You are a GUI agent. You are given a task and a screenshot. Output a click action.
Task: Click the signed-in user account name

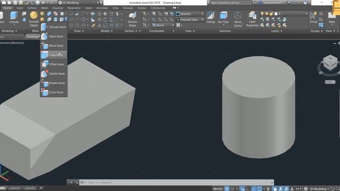pyautogui.click(x=273, y=3)
